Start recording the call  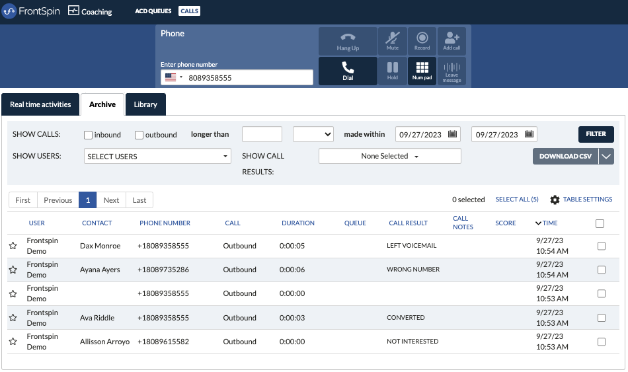click(422, 41)
